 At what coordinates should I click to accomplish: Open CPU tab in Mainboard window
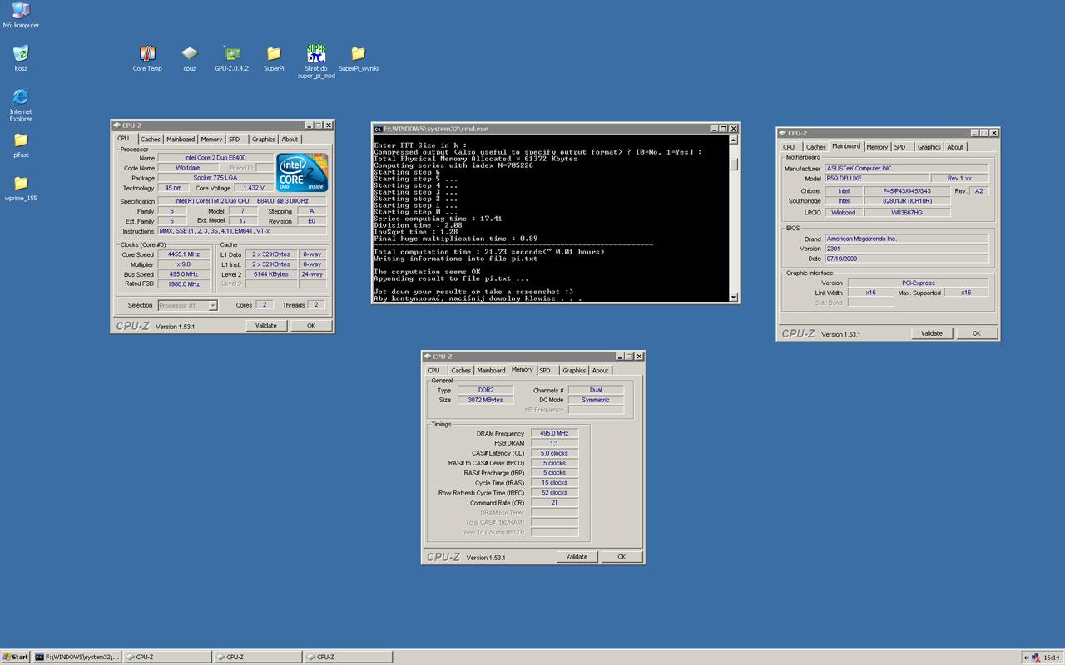789,147
